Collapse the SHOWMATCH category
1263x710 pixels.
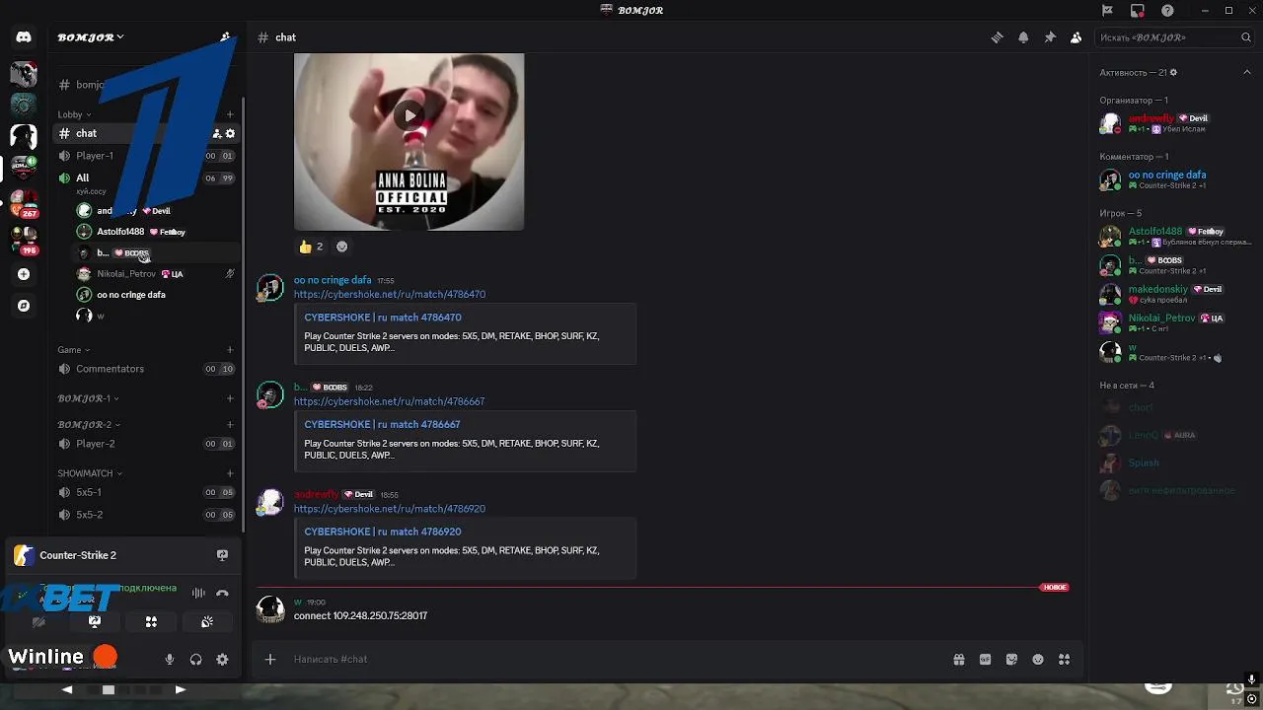(x=90, y=473)
